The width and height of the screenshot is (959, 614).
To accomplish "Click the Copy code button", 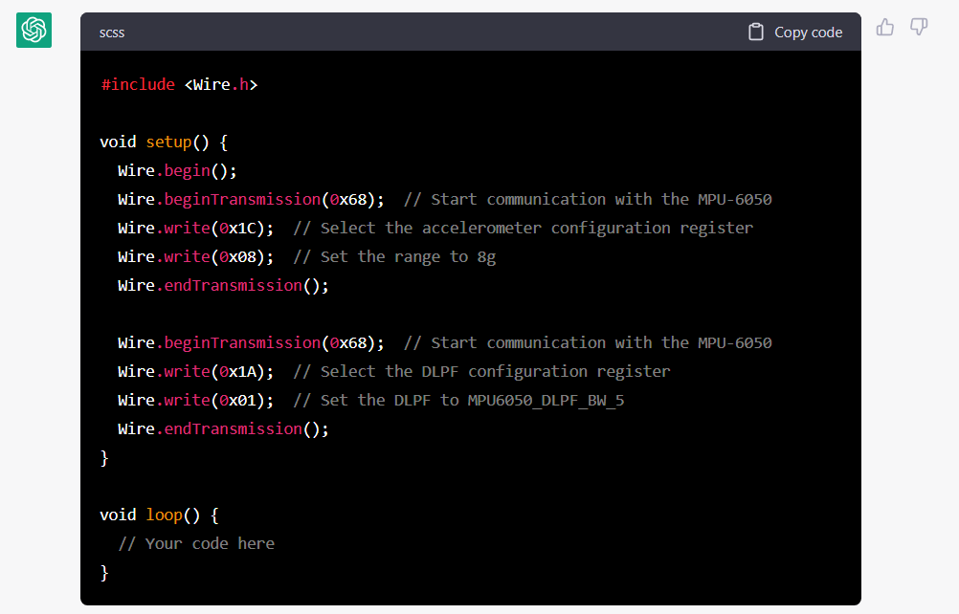I will (x=795, y=31).
